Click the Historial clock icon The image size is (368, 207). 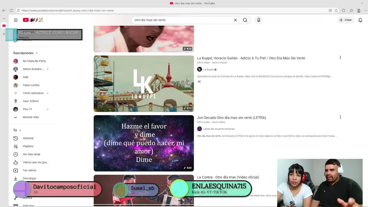point(16,138)
